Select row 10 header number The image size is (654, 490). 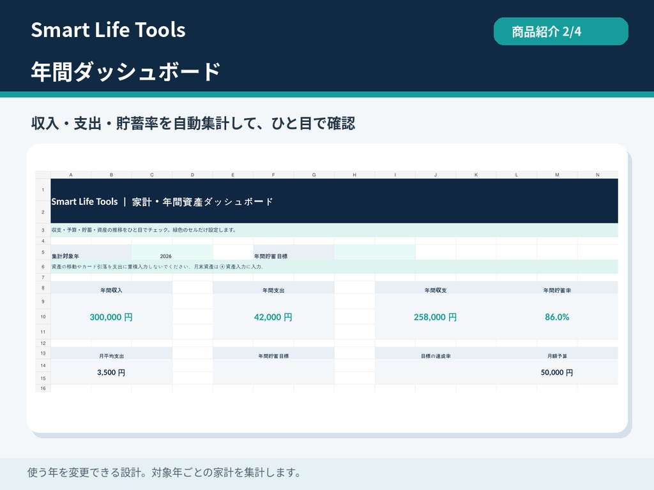coord(43,316)
